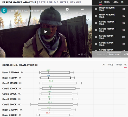Screen dimensions: 128x117
Task: Click the Comparing: Mean Average heading
Action: click(20, 65)
